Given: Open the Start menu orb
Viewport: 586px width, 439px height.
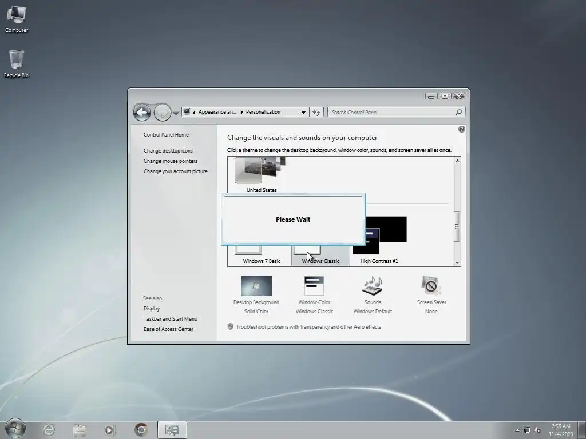Looking at the screenshot, I should [x=15, y=429].
